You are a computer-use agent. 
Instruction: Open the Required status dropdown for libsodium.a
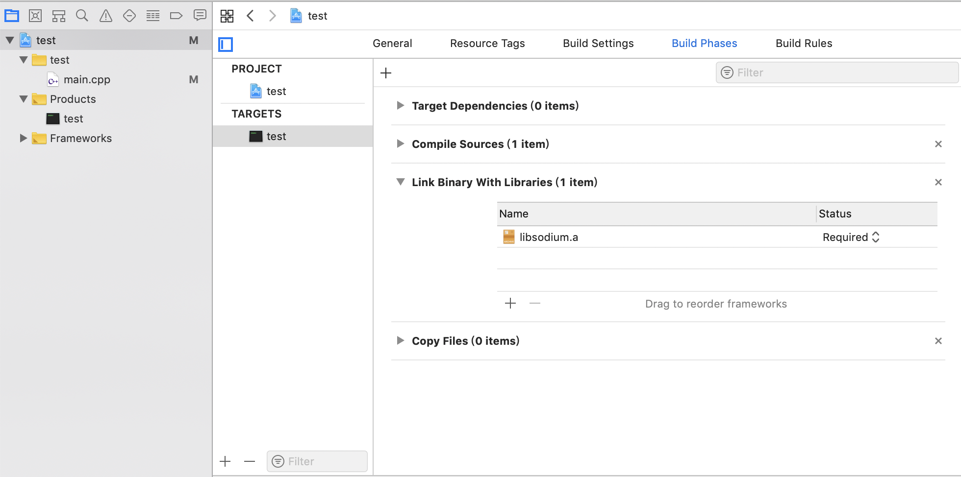pos(851,237)
